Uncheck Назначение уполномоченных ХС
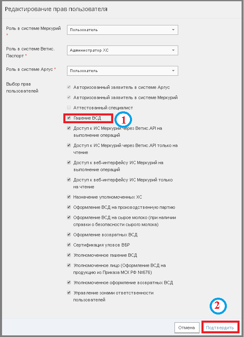The height and width of the screenshot is (337, 244). [69, 197]
